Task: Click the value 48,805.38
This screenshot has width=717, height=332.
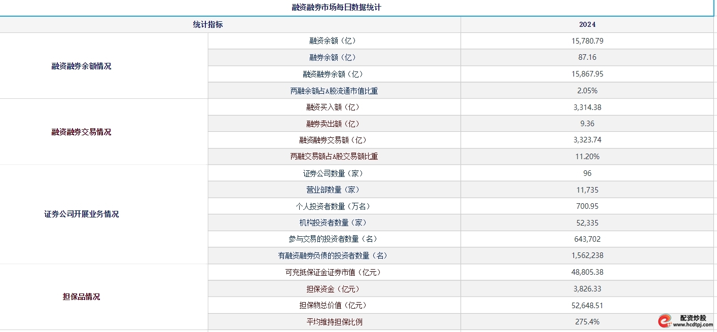Action: click(x=587, y=272)
